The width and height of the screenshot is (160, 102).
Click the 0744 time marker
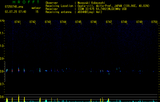[63, 22]
